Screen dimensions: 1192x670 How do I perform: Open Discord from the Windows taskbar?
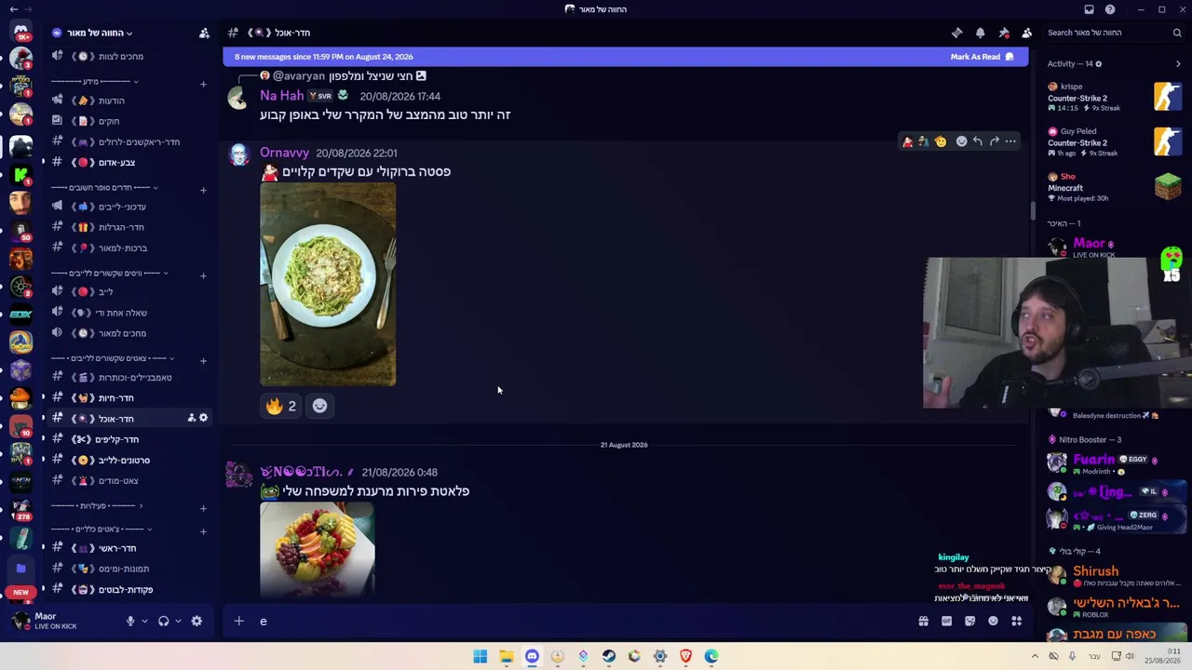tap(532, 656)
